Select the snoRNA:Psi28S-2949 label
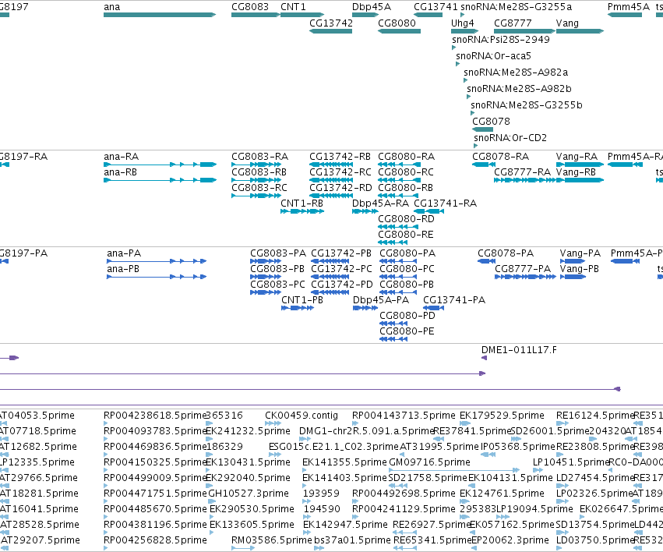This screenshot has height=552, width=663. click(501, 39)
